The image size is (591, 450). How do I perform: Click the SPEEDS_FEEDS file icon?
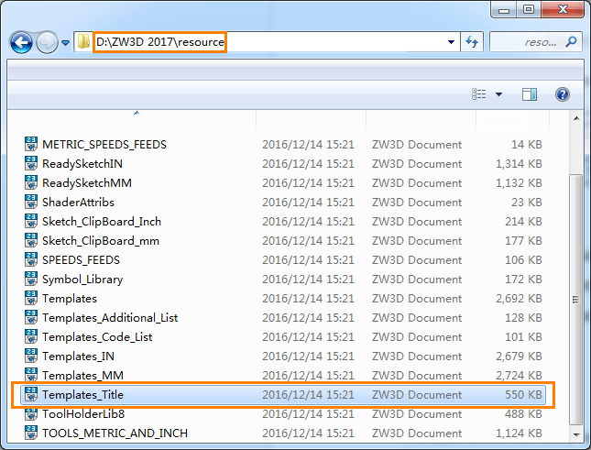pyautogui.click(x=31, y=259)
